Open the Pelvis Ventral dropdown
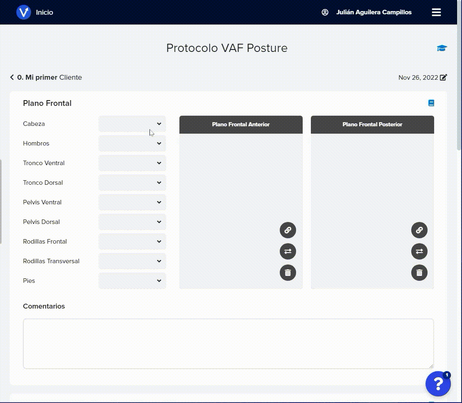Image resolution: width=462 pixels, height=403 pixels. tap(132, 202)
